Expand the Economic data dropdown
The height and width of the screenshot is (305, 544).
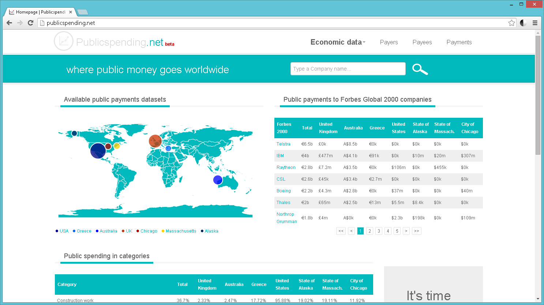click(x=338, y=42)
